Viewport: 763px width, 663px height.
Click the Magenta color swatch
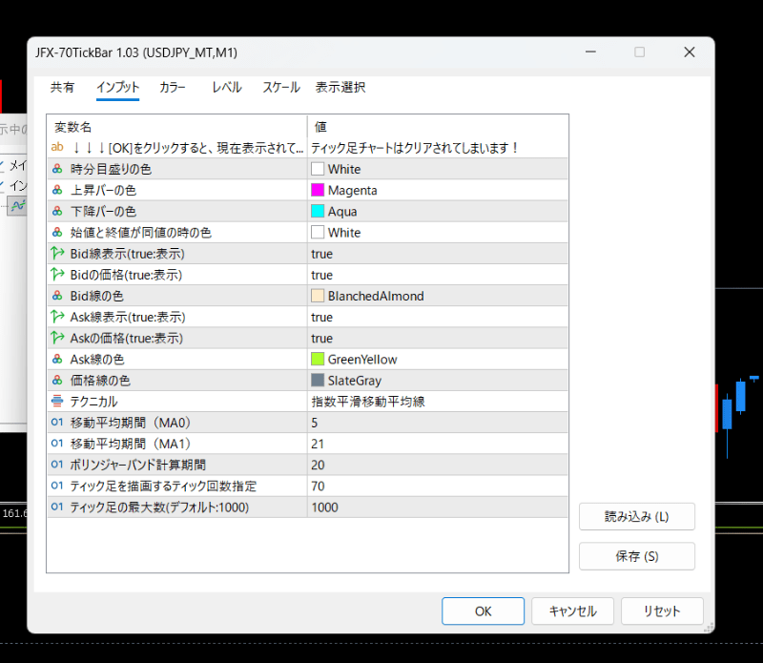tap(318, 190)
